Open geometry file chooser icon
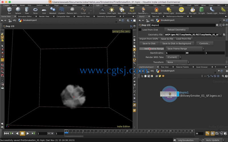 tap(224, 35)
